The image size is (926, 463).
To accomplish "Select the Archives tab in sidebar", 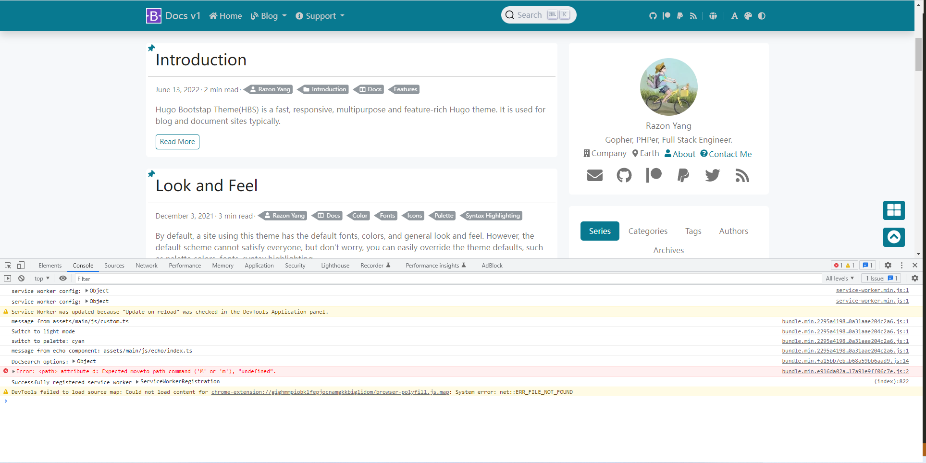I will [x=668, y=250].
